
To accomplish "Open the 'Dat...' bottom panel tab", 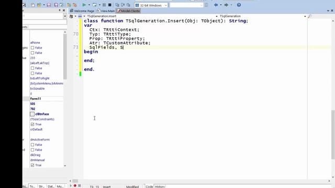I will 51,186.
